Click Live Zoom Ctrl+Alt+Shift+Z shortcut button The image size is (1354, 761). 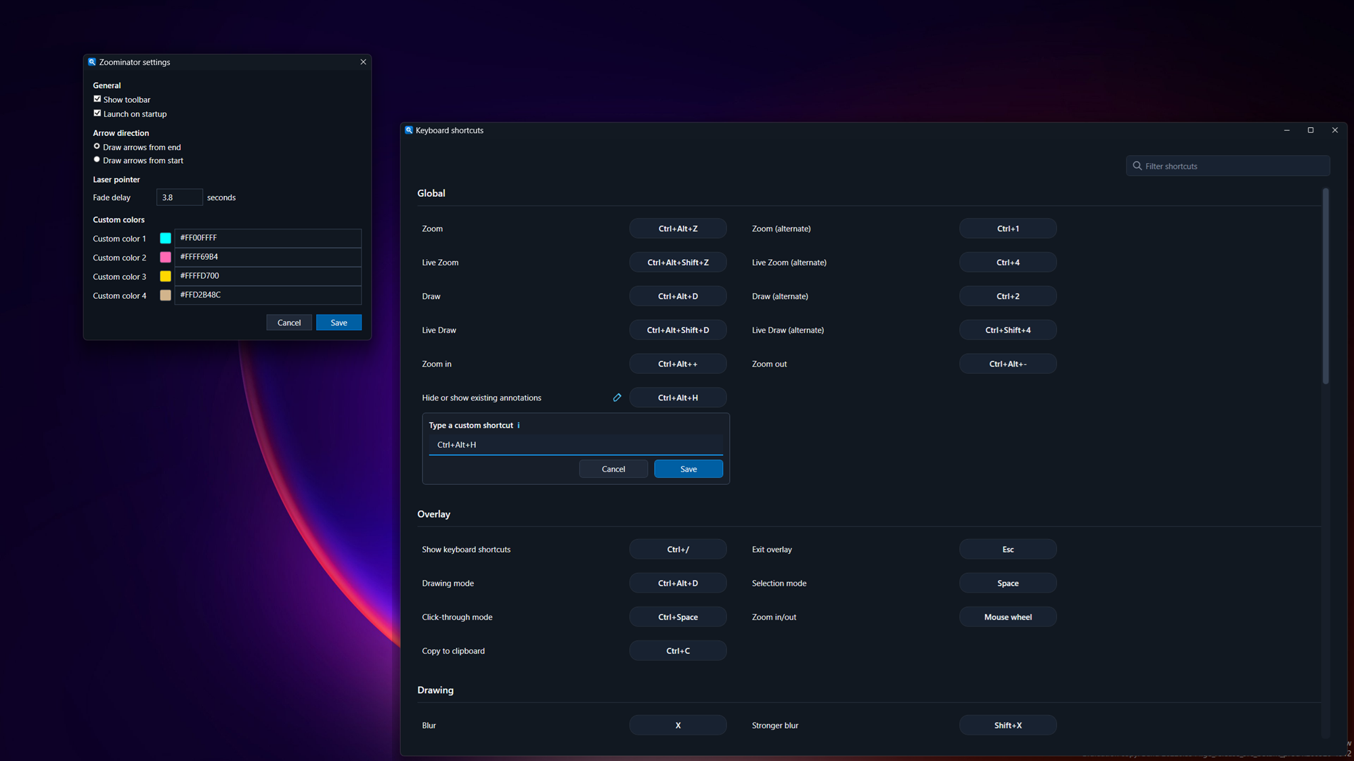click(678, 262)
